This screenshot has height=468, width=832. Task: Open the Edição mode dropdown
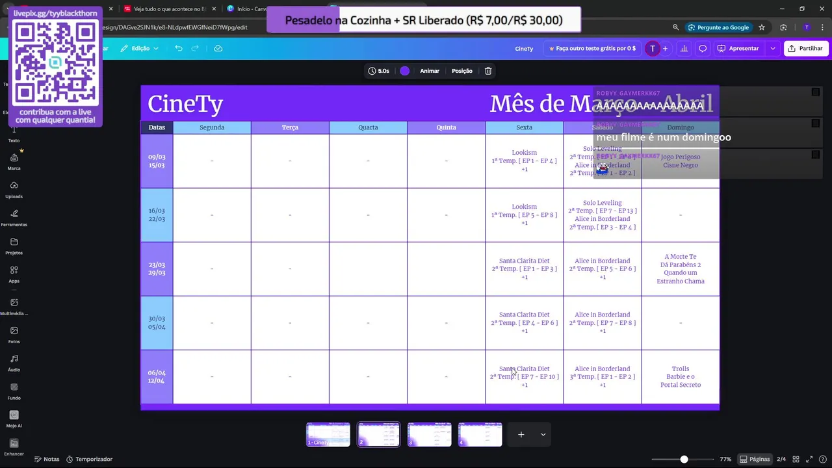(x=139, y=48)
